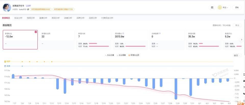Toggle the 粉丝总量 legend series
The width and height of the screenshot is (245, 105).
109,55
